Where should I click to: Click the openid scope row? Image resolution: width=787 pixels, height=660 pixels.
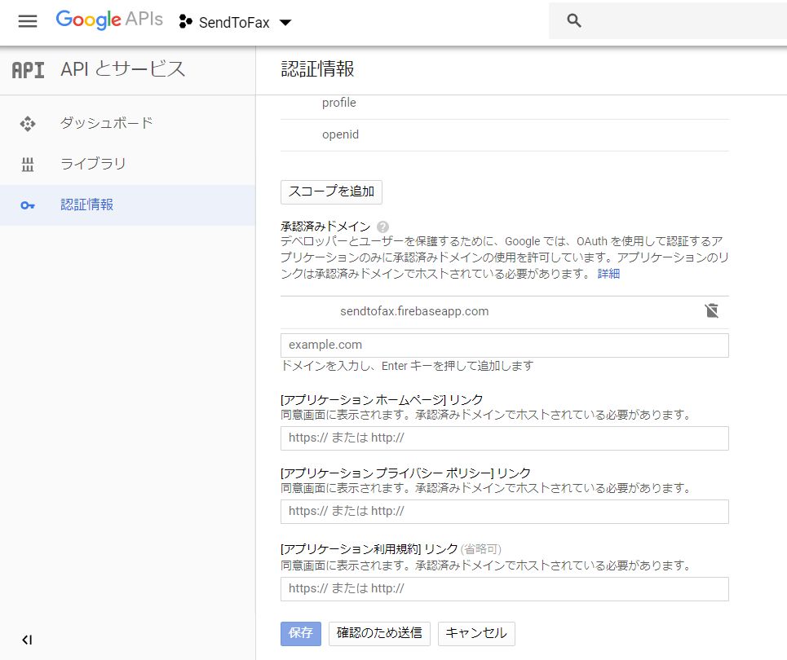505,135
